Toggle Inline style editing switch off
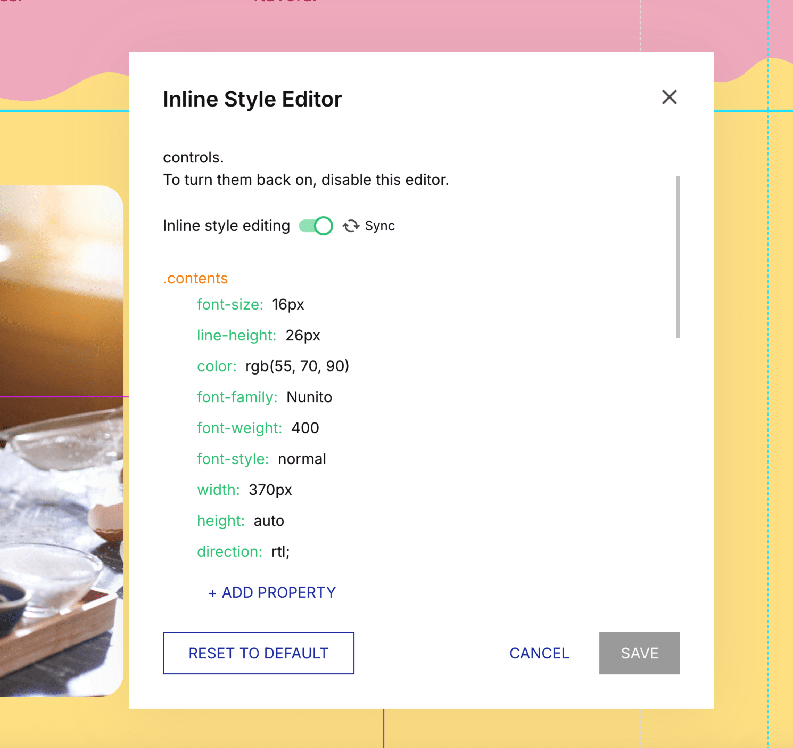 [x=316, y=226]
